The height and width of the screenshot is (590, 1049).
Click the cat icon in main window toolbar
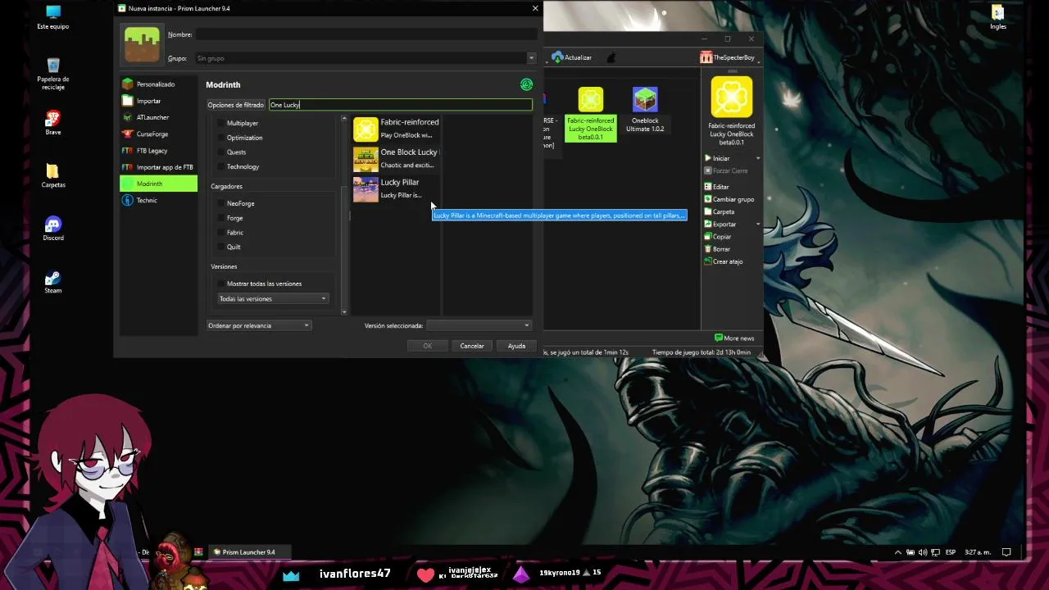pos(611,57)
